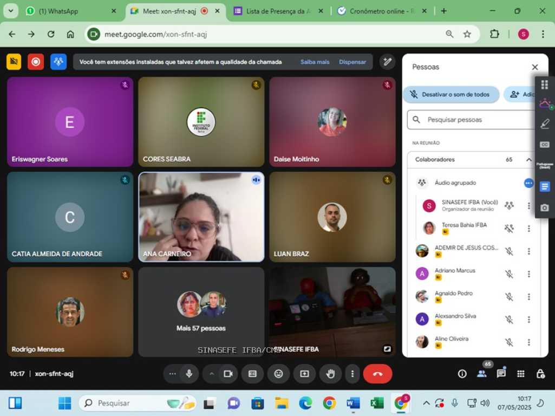Open Excel from the taskbar
The height and width of the screenshot is (416, 555).
[377, 403]
